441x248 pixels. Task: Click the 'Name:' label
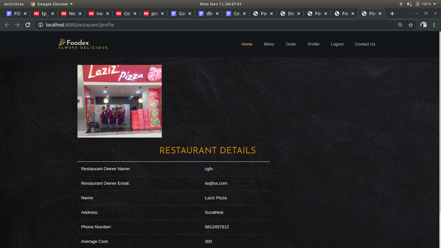87,198
